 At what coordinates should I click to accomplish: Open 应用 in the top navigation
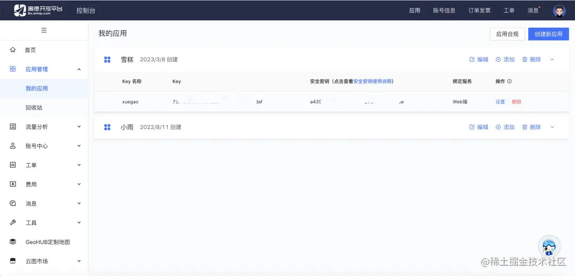tap(415, 11)
